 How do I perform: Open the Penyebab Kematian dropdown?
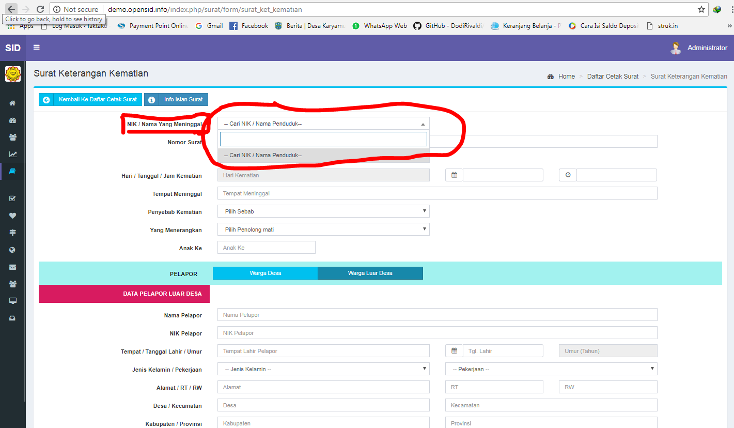323,211
